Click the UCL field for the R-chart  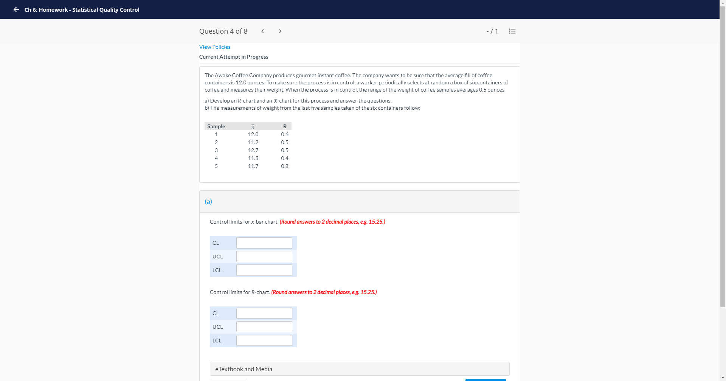[264, 327]
